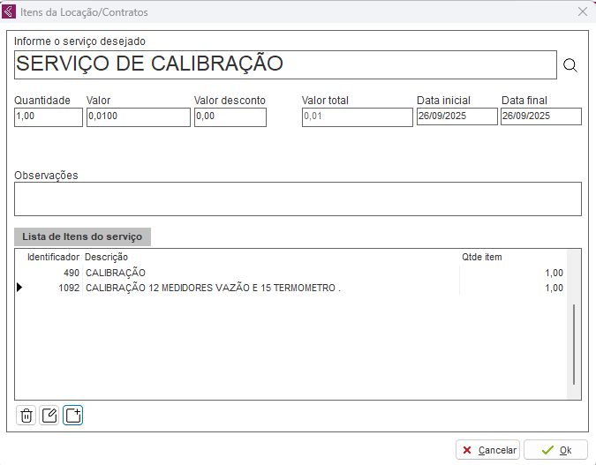Focus the Quantidade input field

point(48,116)
